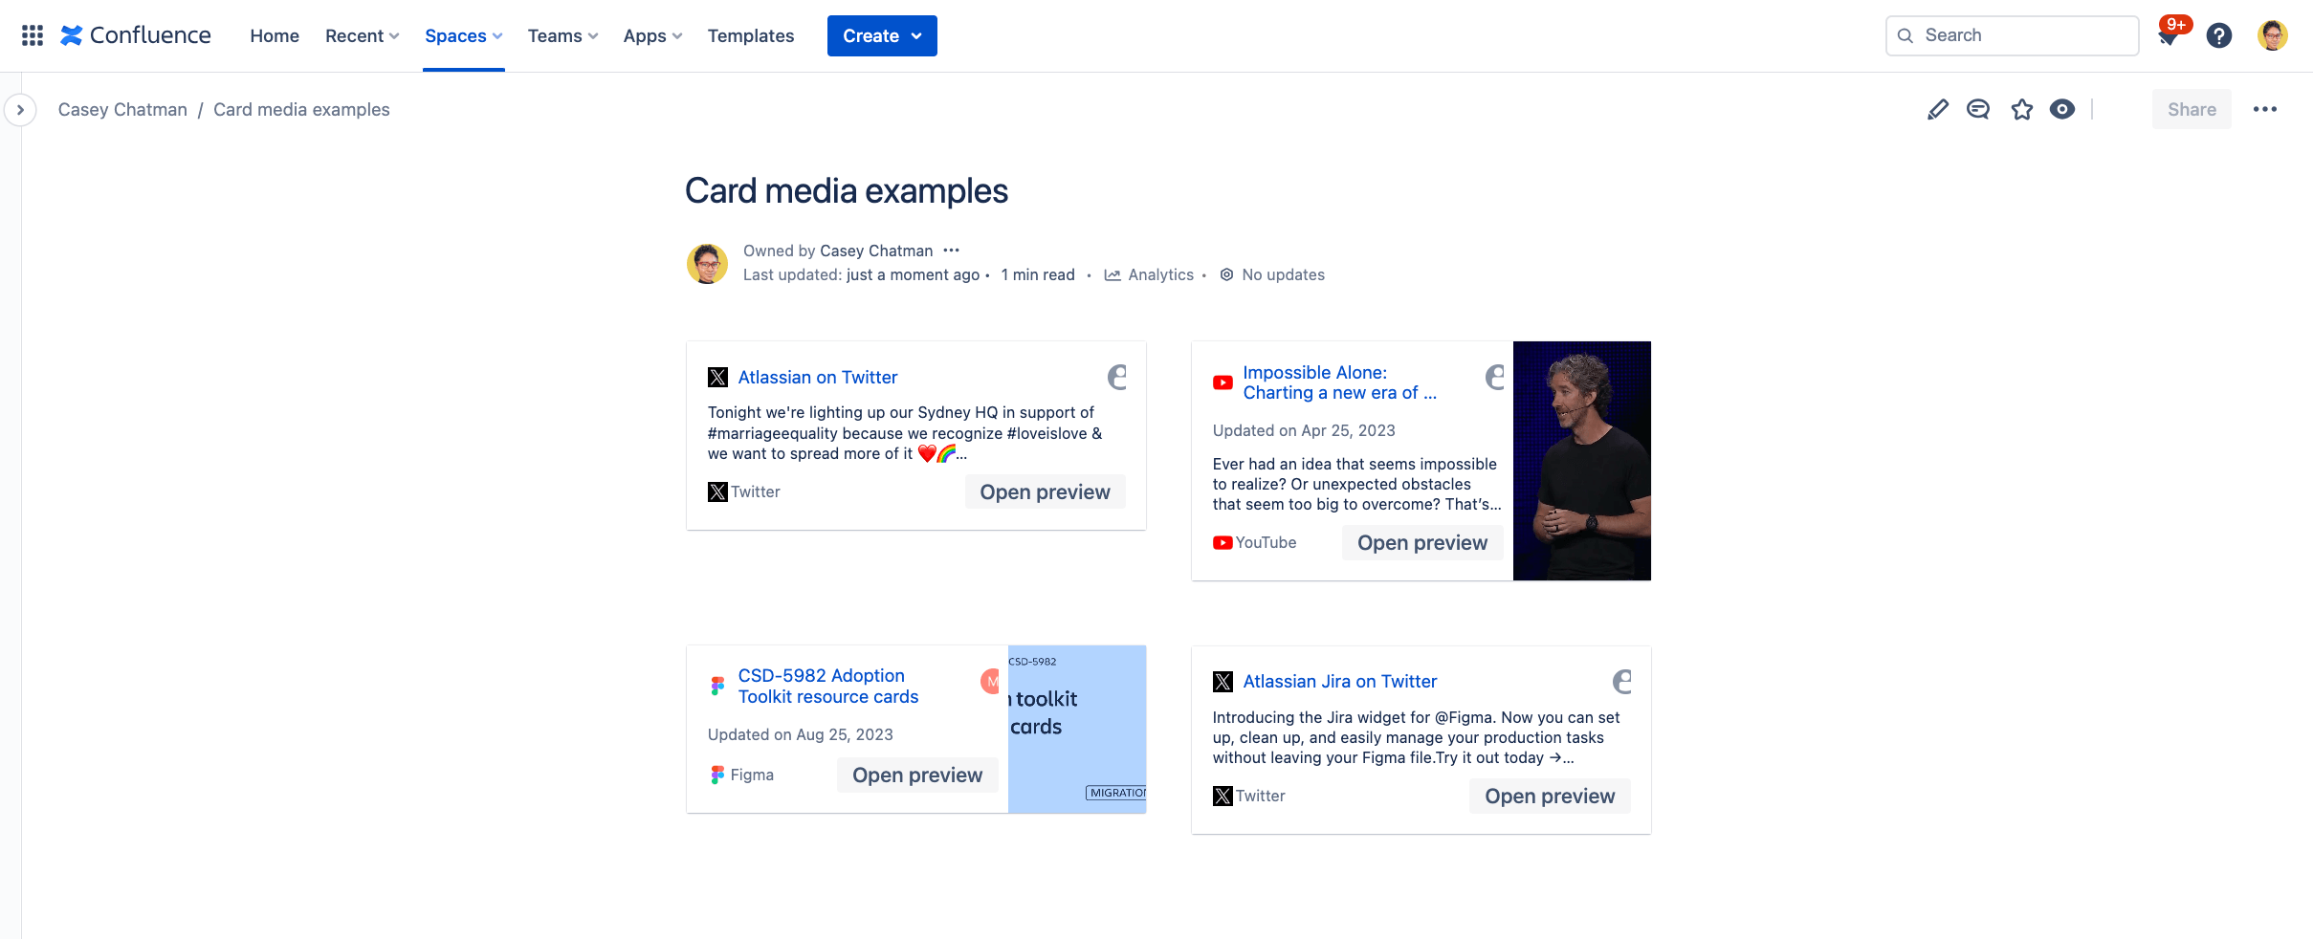Click the YouTube video speaker thumbnail
Viewport: 2313px width, 939px height.
coord(1581,461)
